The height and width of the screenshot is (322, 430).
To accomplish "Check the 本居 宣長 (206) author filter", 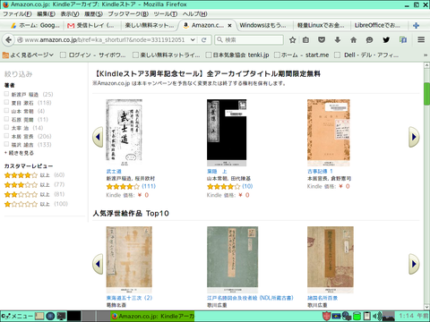I will click(x=6, y=136).
